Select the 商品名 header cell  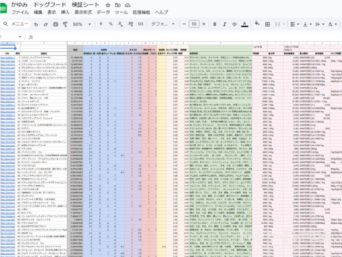click(x=44, y=54)
